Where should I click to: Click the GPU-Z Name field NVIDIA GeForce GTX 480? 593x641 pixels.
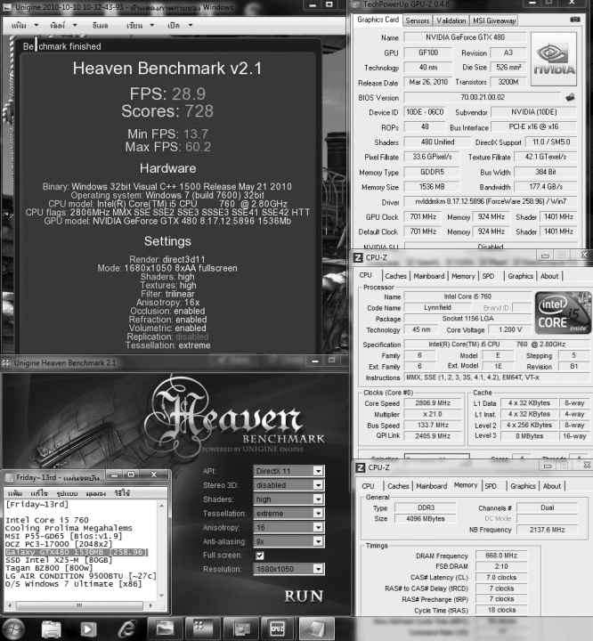click(465, 37)
